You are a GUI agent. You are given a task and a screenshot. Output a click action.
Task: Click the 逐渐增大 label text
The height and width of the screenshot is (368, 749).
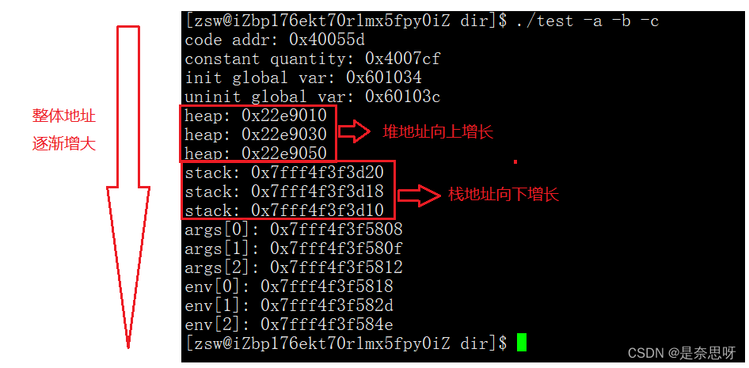click(x=64, y=144)
